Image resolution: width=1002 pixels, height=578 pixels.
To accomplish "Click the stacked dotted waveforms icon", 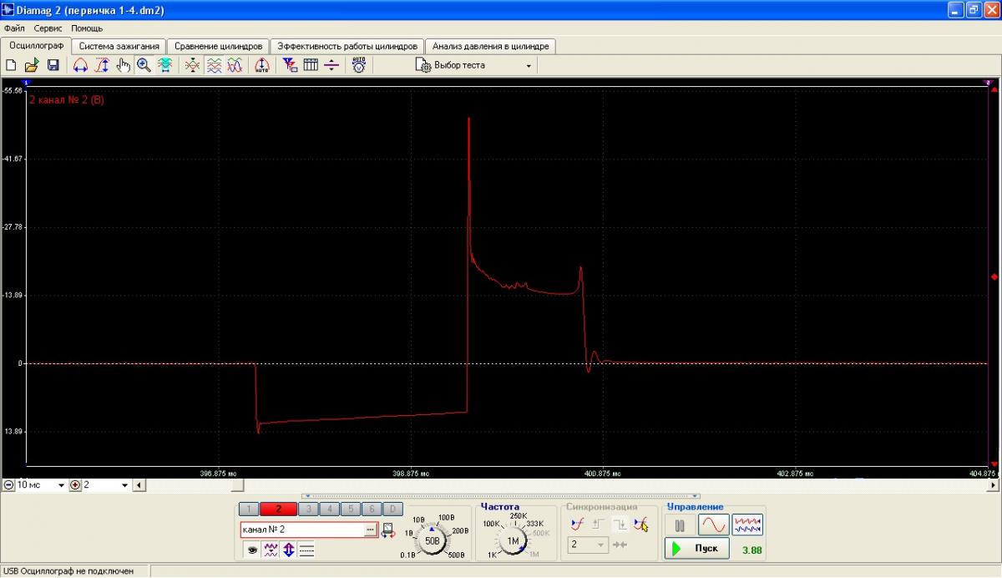I will coord(214,65).
